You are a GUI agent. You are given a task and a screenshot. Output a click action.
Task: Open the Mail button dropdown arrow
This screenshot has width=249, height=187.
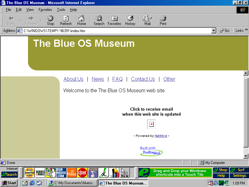151,18
